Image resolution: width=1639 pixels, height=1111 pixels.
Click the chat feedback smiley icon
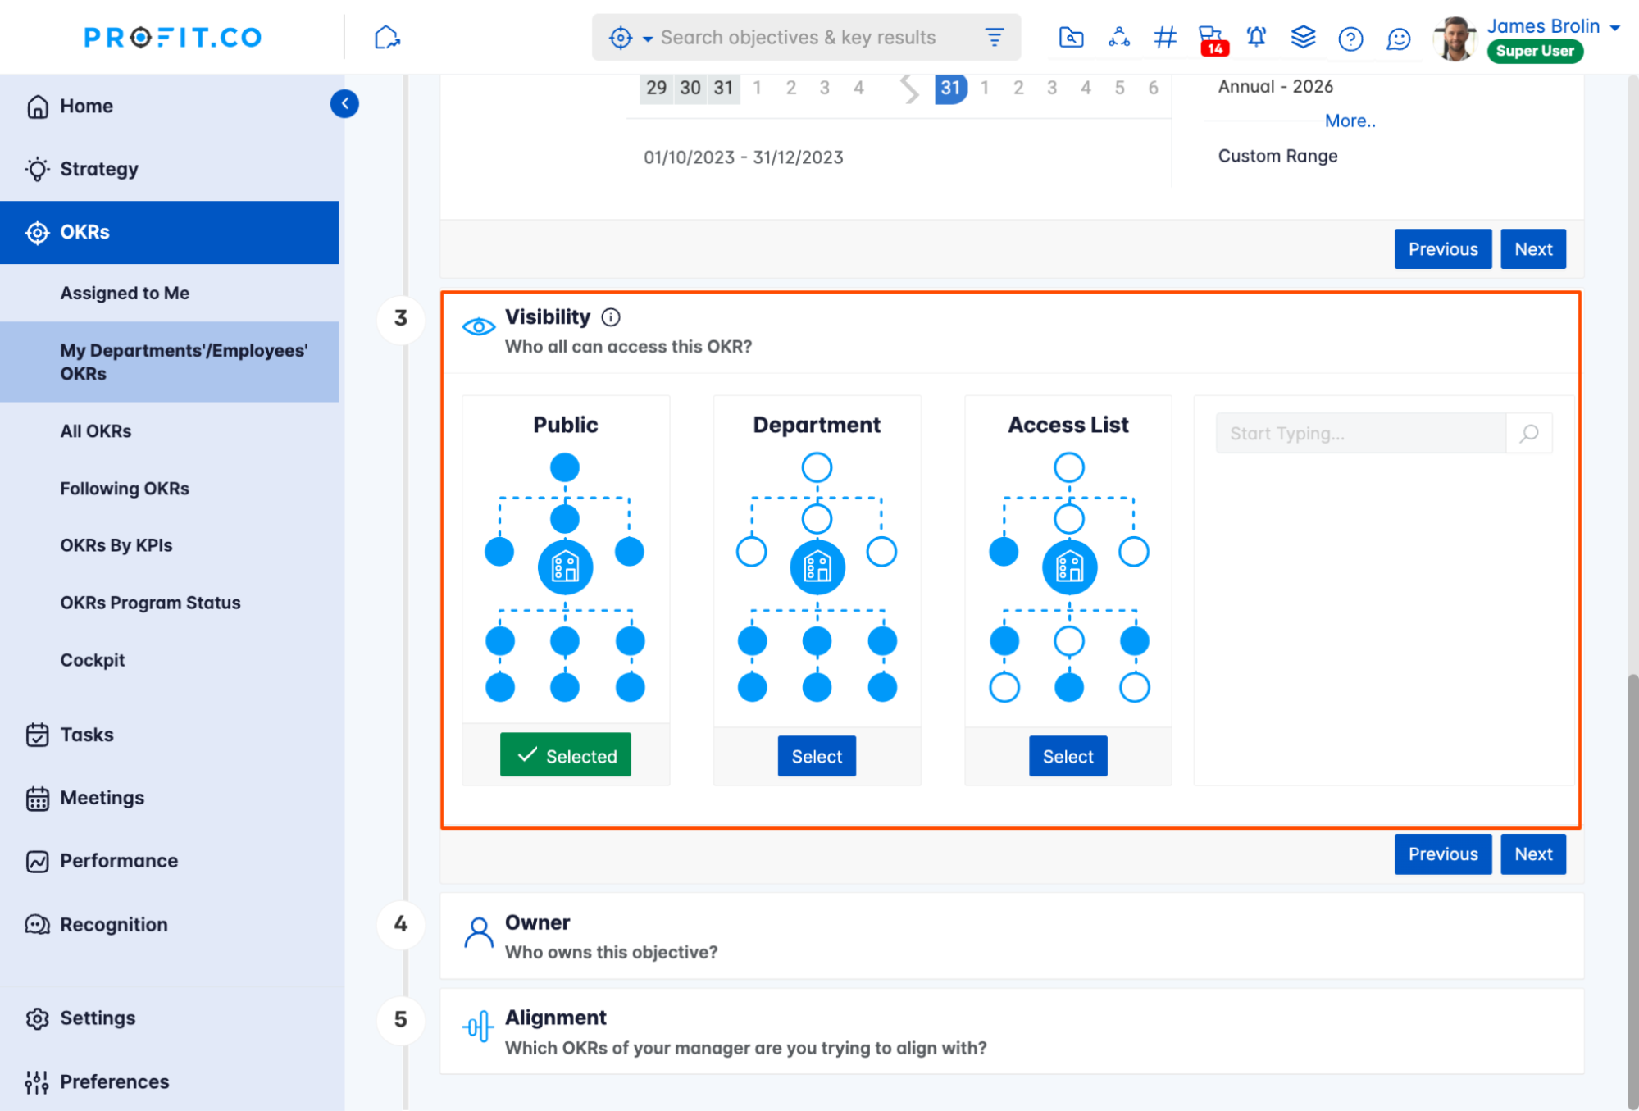coord(1398,39)
